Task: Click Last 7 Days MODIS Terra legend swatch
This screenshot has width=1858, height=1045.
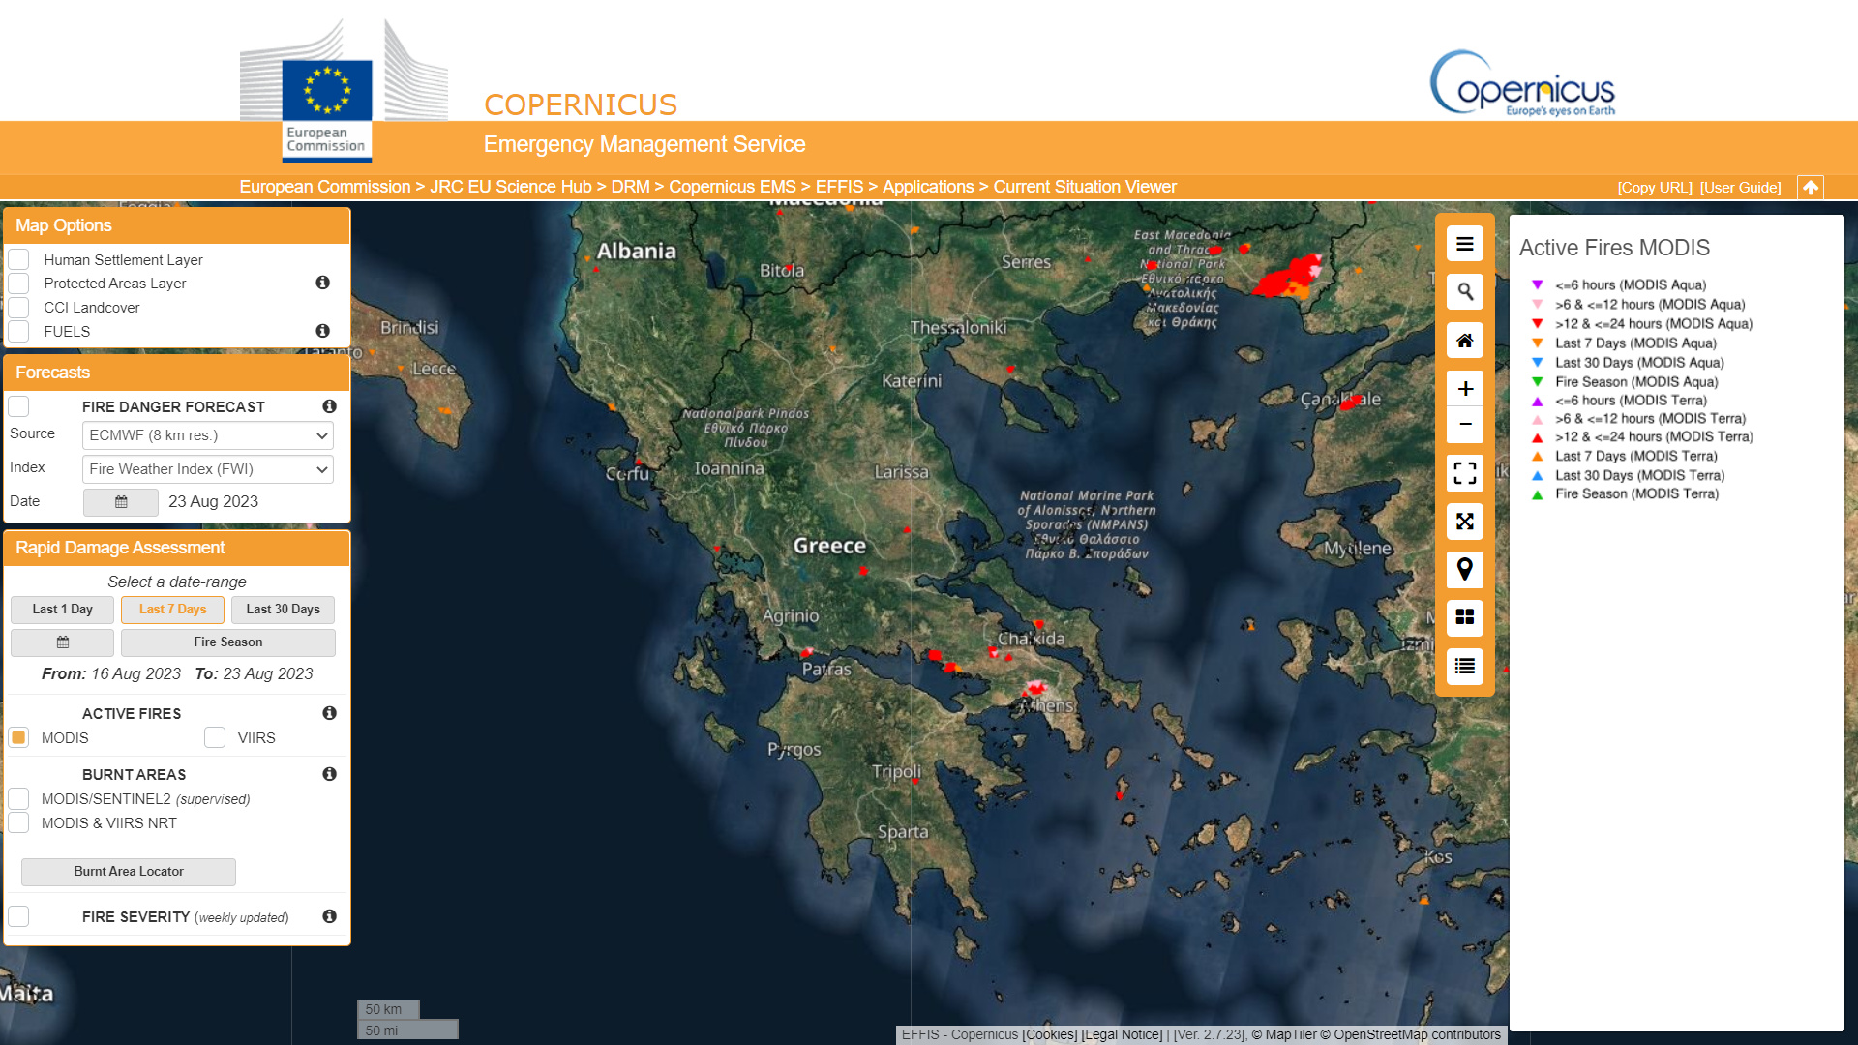Action: [x=1537, y=456]
